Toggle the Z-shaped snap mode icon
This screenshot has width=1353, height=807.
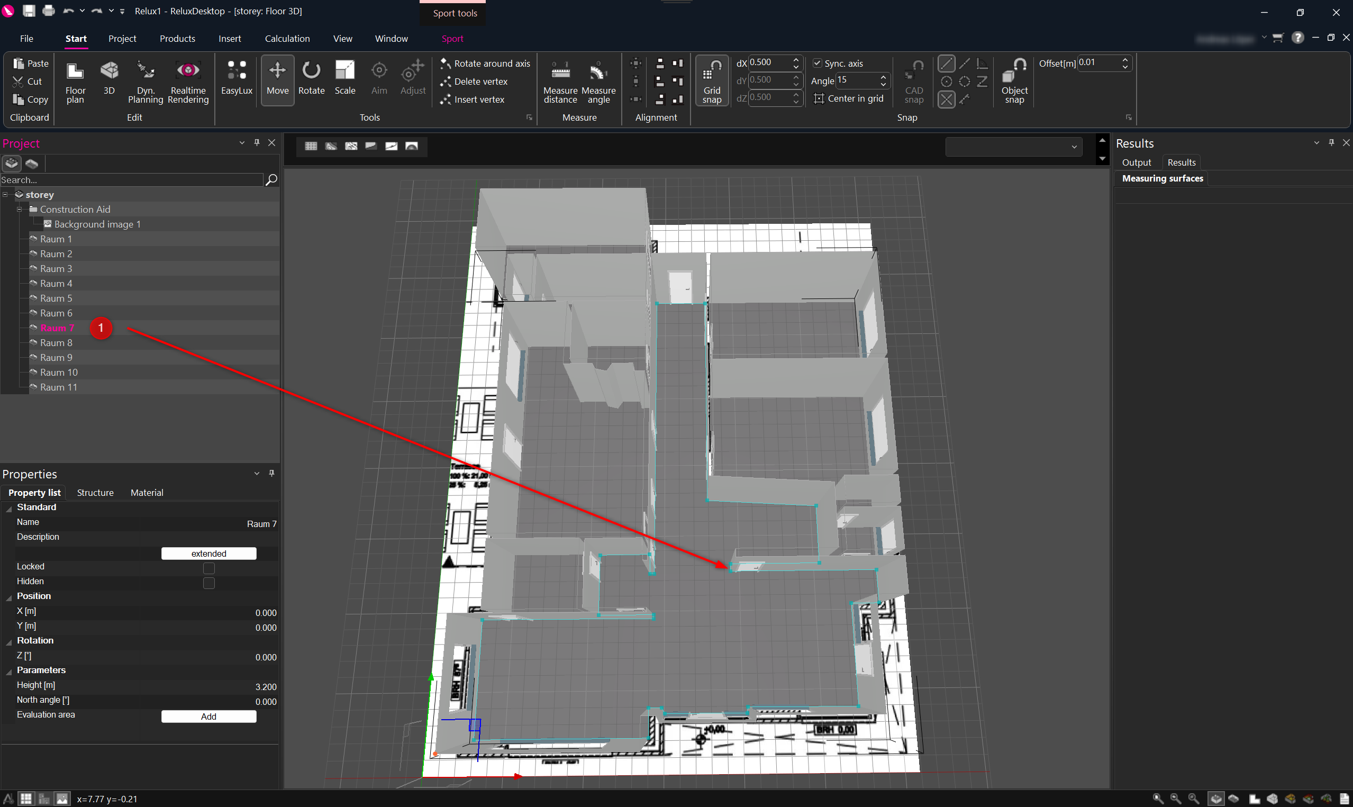pos(982,81)
